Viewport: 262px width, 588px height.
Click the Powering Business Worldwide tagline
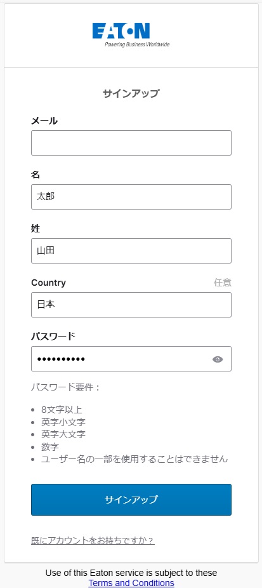coord(137,44)
